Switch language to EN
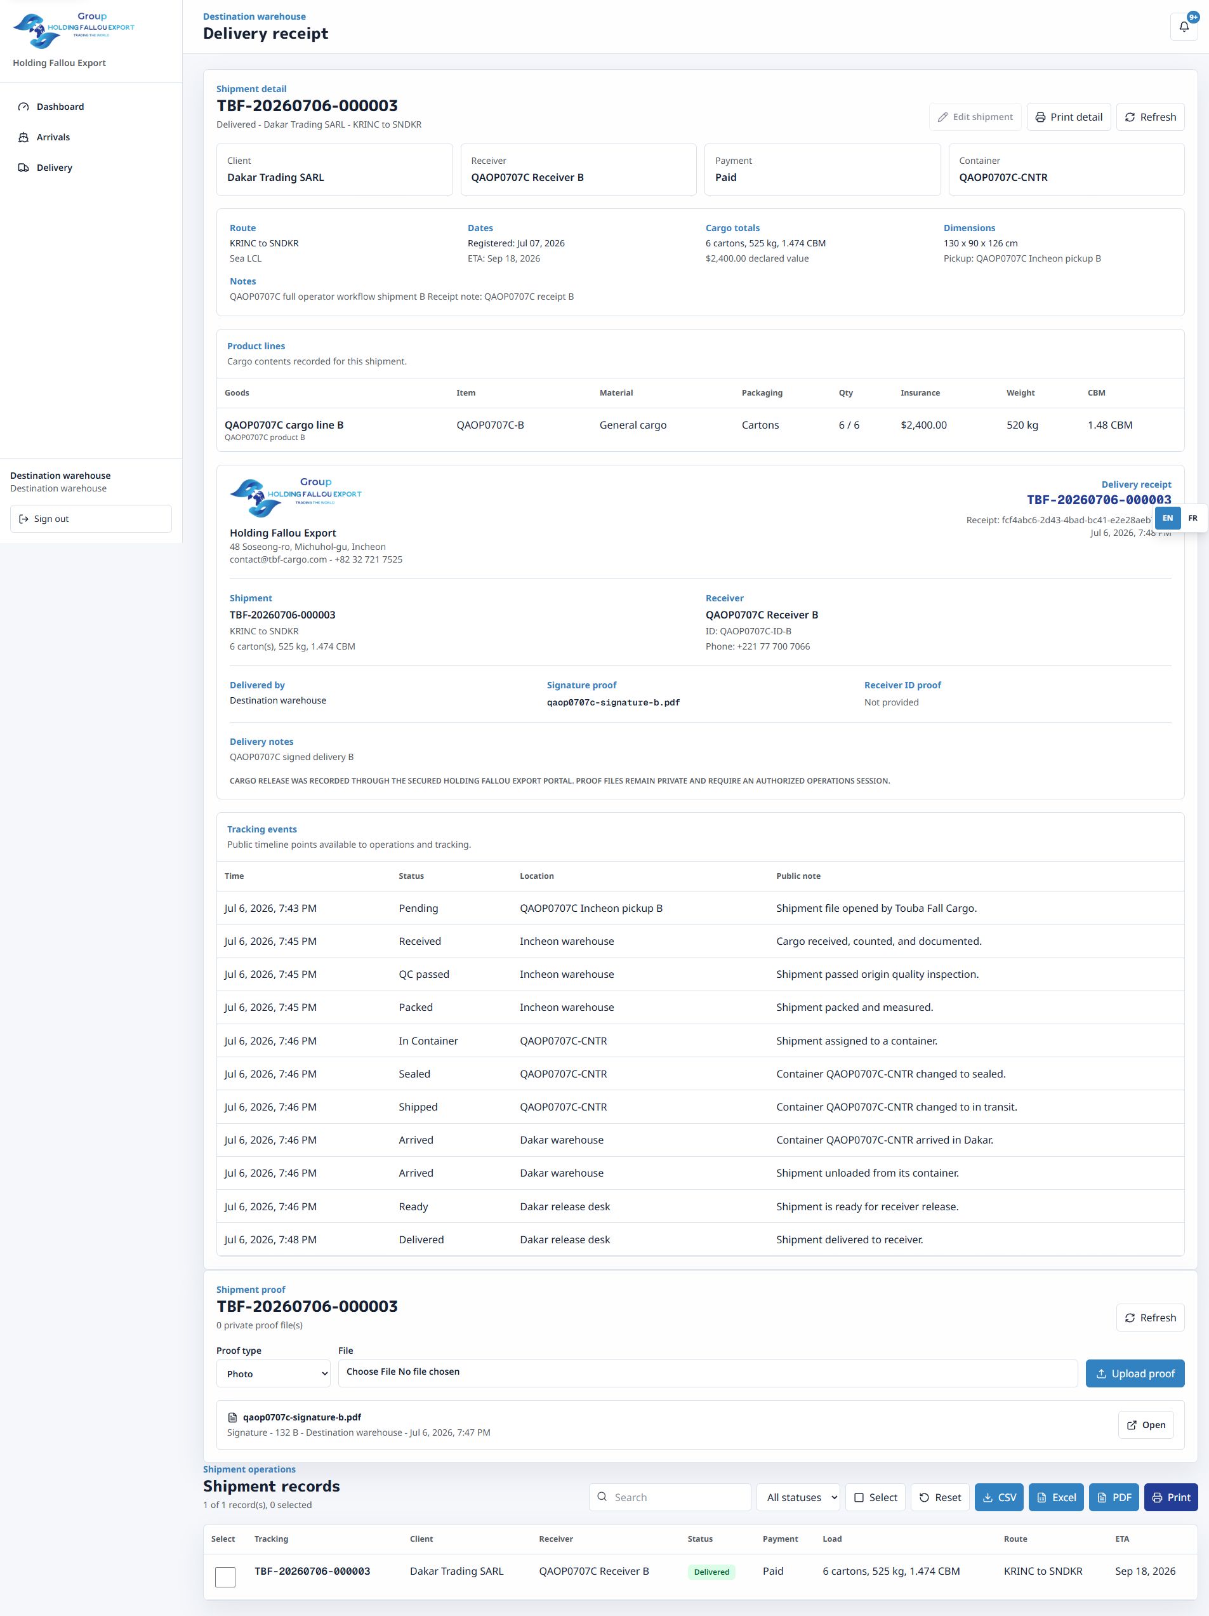 point(1167,518)
